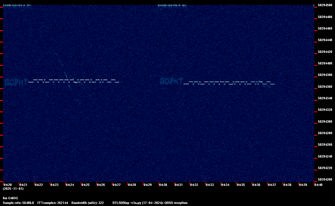Click the 50294360 frequency scale label
Screen dimensions: 335x206
[325, 87]
